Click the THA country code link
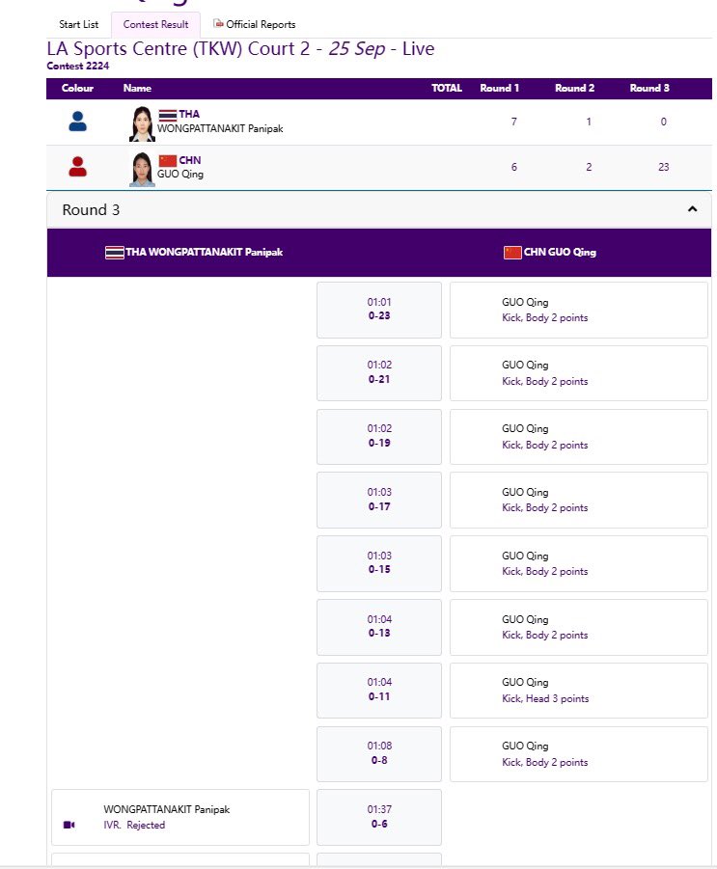Screen dimensions: 717x869 pyautogui.click(x=189, y=114)
